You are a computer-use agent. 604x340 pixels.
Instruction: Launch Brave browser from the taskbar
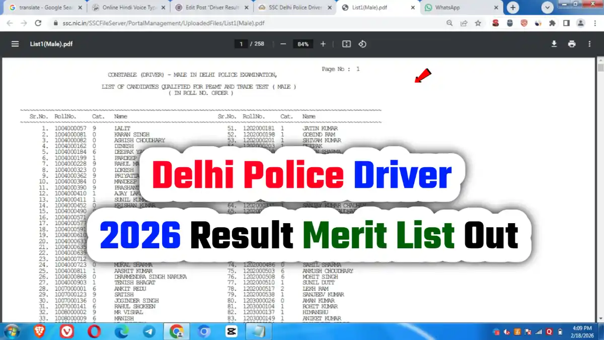pyautogui.click(x=39, y=332)
